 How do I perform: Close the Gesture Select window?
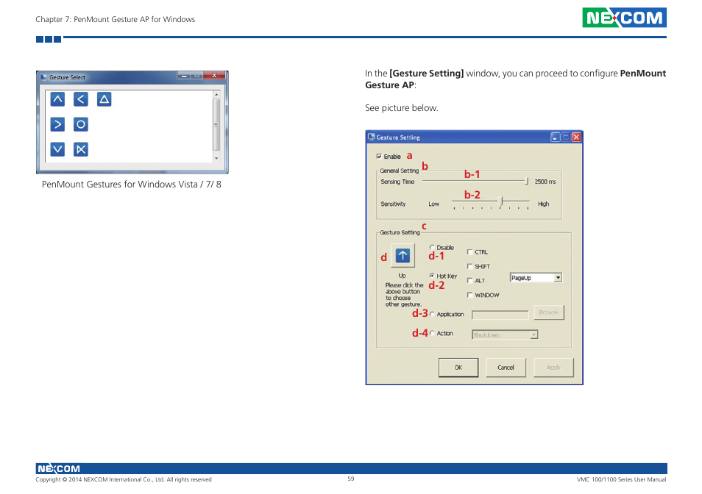pyautogui.click(x=214, y=76)
